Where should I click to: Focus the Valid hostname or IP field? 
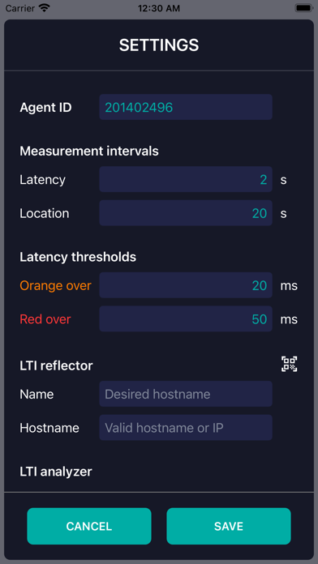186,427
